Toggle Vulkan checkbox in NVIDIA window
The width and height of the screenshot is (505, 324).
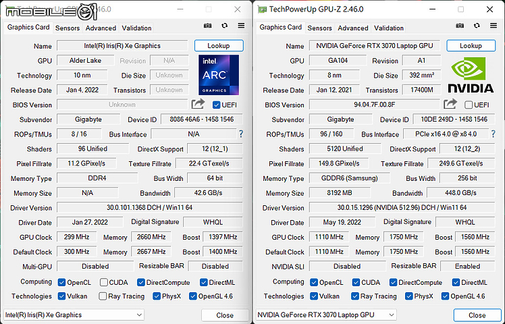coord(314,296)
